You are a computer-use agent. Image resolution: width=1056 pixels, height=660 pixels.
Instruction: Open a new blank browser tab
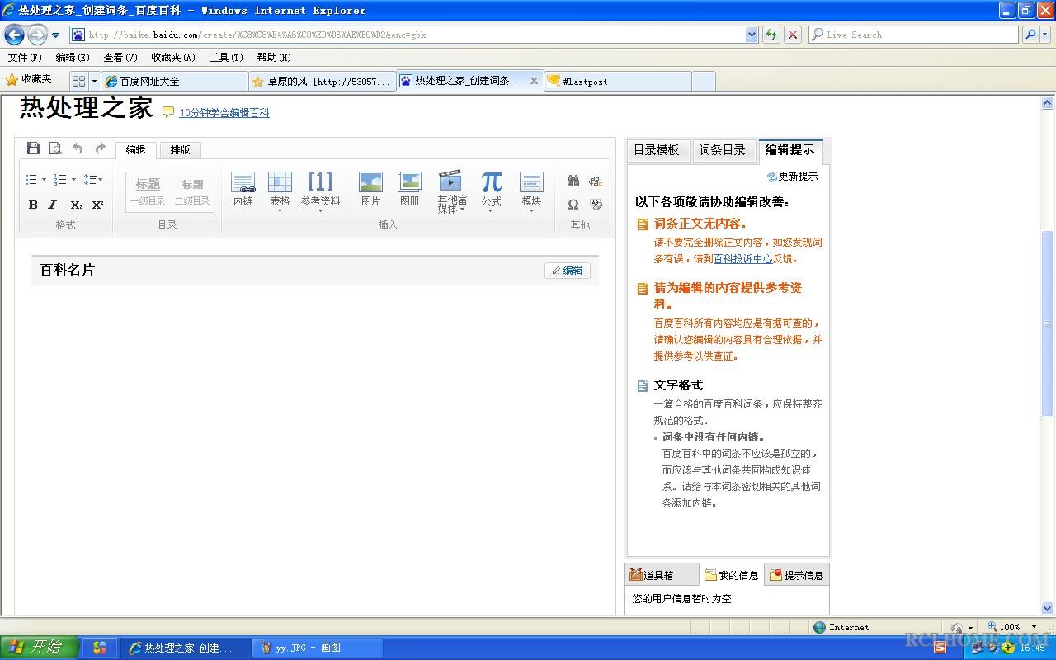pyautogui.click(x=703, y=81)
